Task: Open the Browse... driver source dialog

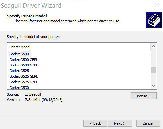Action: click(143, 96)
